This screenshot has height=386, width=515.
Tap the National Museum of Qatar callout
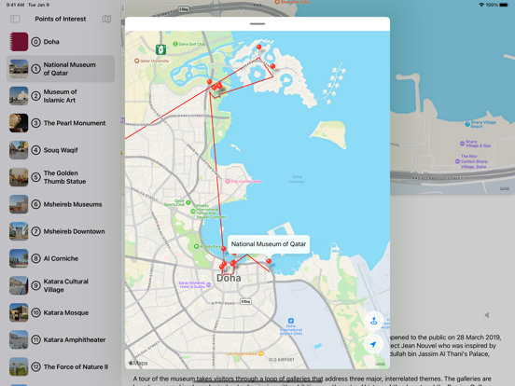click(x=269, y=244)
